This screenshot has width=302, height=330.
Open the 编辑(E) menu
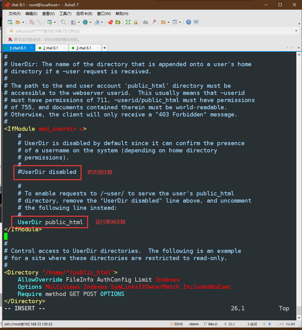click(31, 14)
